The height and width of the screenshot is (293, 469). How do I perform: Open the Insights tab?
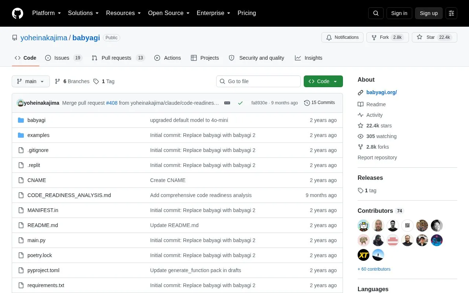pyautogui.click(x=309, y=58)
